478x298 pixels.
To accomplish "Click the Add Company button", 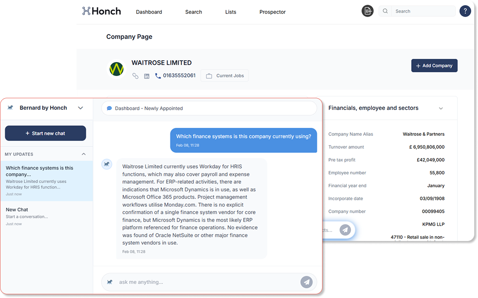I will click(x=434, y=65).
